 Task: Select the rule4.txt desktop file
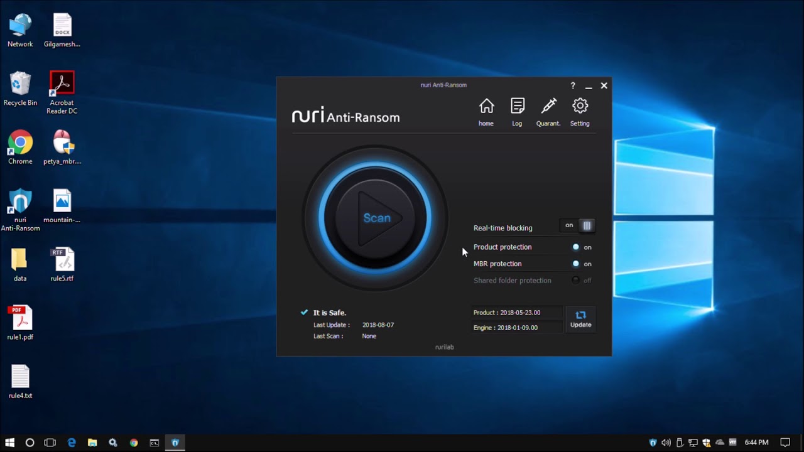(20, 382)
